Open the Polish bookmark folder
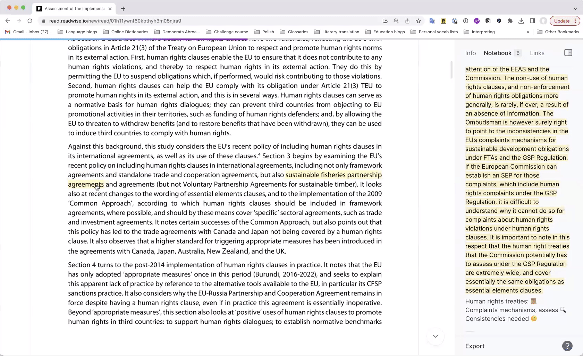Image resolution: width=583 pixels, height=356 pixels. pos(264,32)
